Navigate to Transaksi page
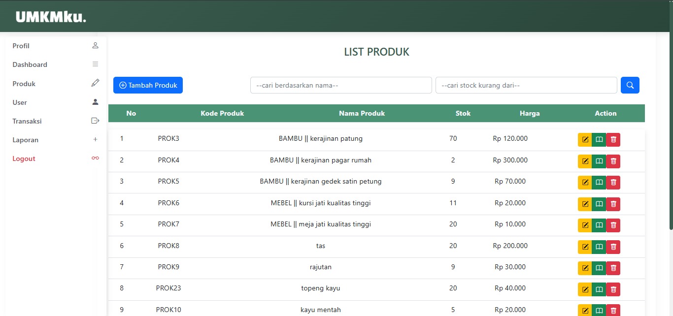Image resolution: width=673 pixels, height=316 pixels. tap(27, 121)
